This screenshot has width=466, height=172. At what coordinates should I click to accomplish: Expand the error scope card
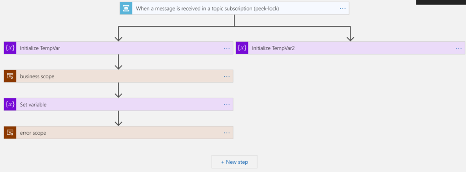click(119, 133)
